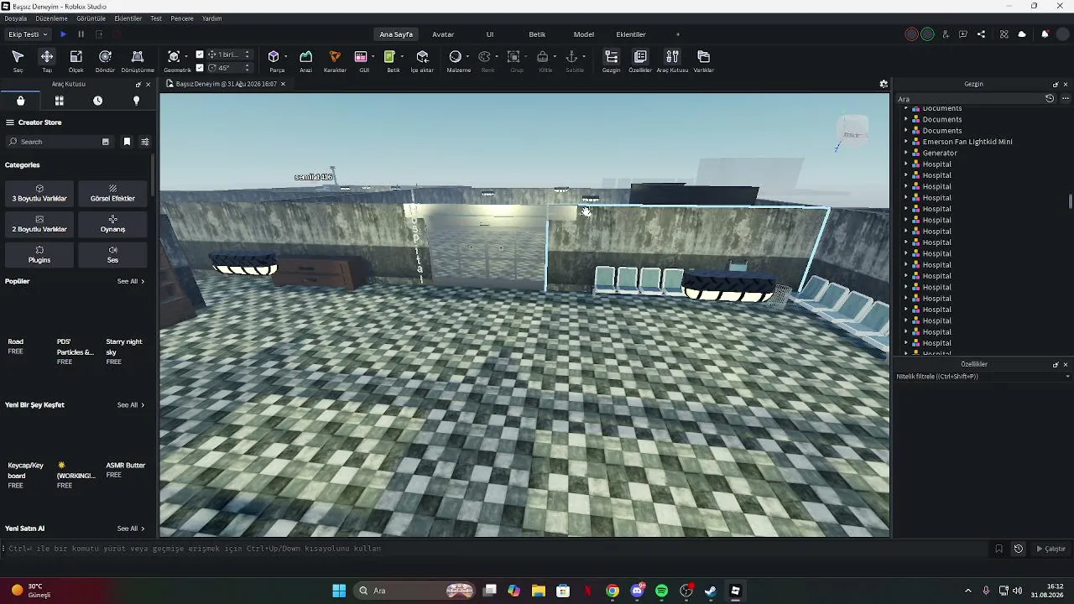Choose the Ölçek (Scale) tool

pos(76,60)
